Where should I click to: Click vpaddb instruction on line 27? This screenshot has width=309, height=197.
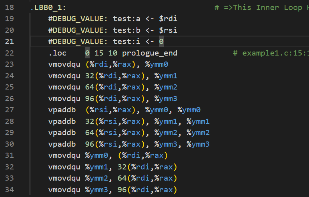coord(62,110)
